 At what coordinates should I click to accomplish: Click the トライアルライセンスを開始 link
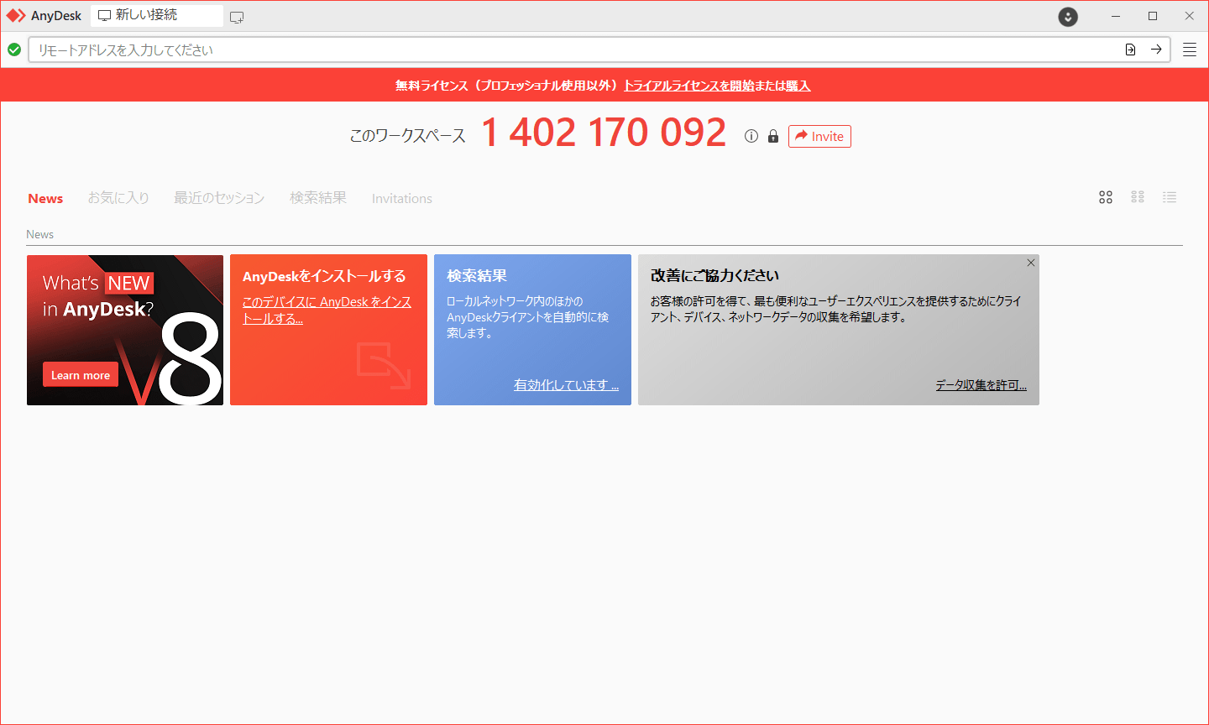(x=688, y=86)
